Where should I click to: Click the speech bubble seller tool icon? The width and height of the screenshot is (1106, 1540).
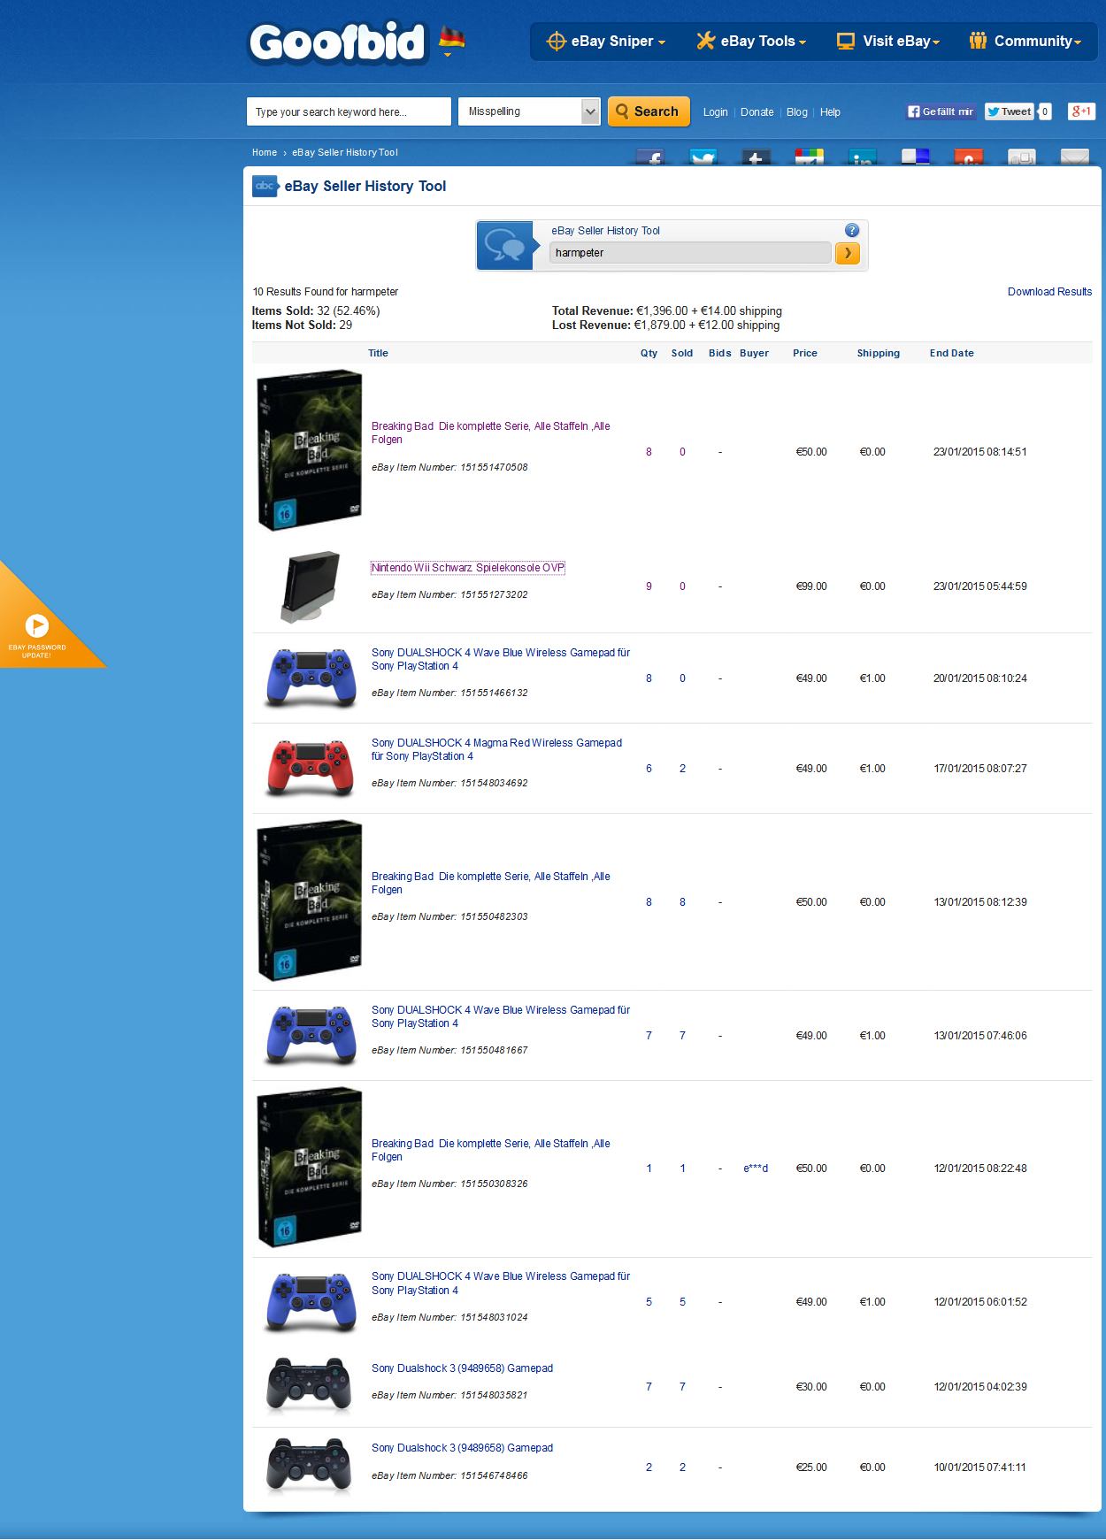[x=505, y=245]
